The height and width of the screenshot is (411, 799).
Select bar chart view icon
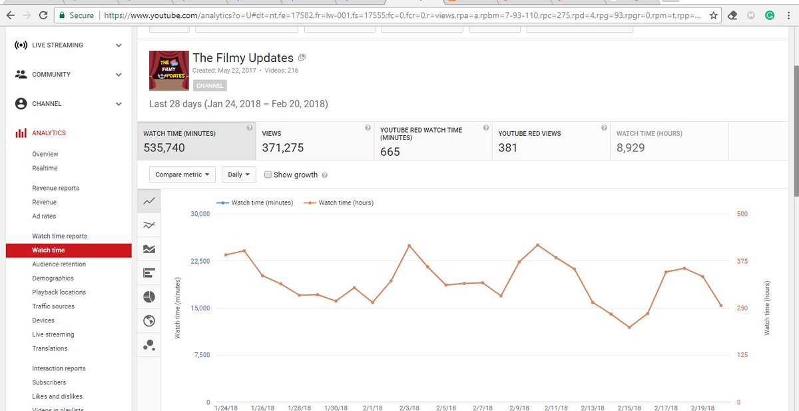coord(149,273)
